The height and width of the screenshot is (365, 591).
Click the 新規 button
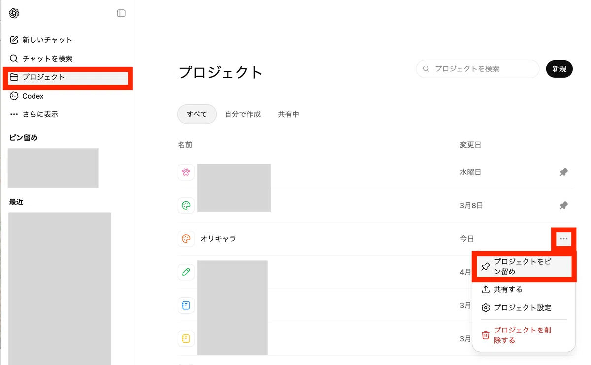click(559, 69)
